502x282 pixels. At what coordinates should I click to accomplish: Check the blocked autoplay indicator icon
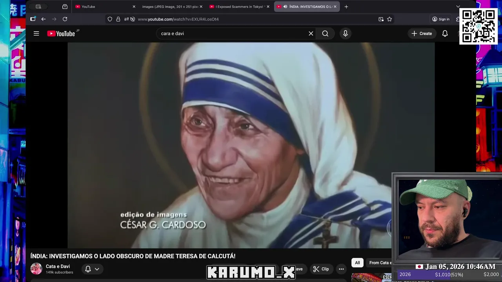tap(133, 19)
